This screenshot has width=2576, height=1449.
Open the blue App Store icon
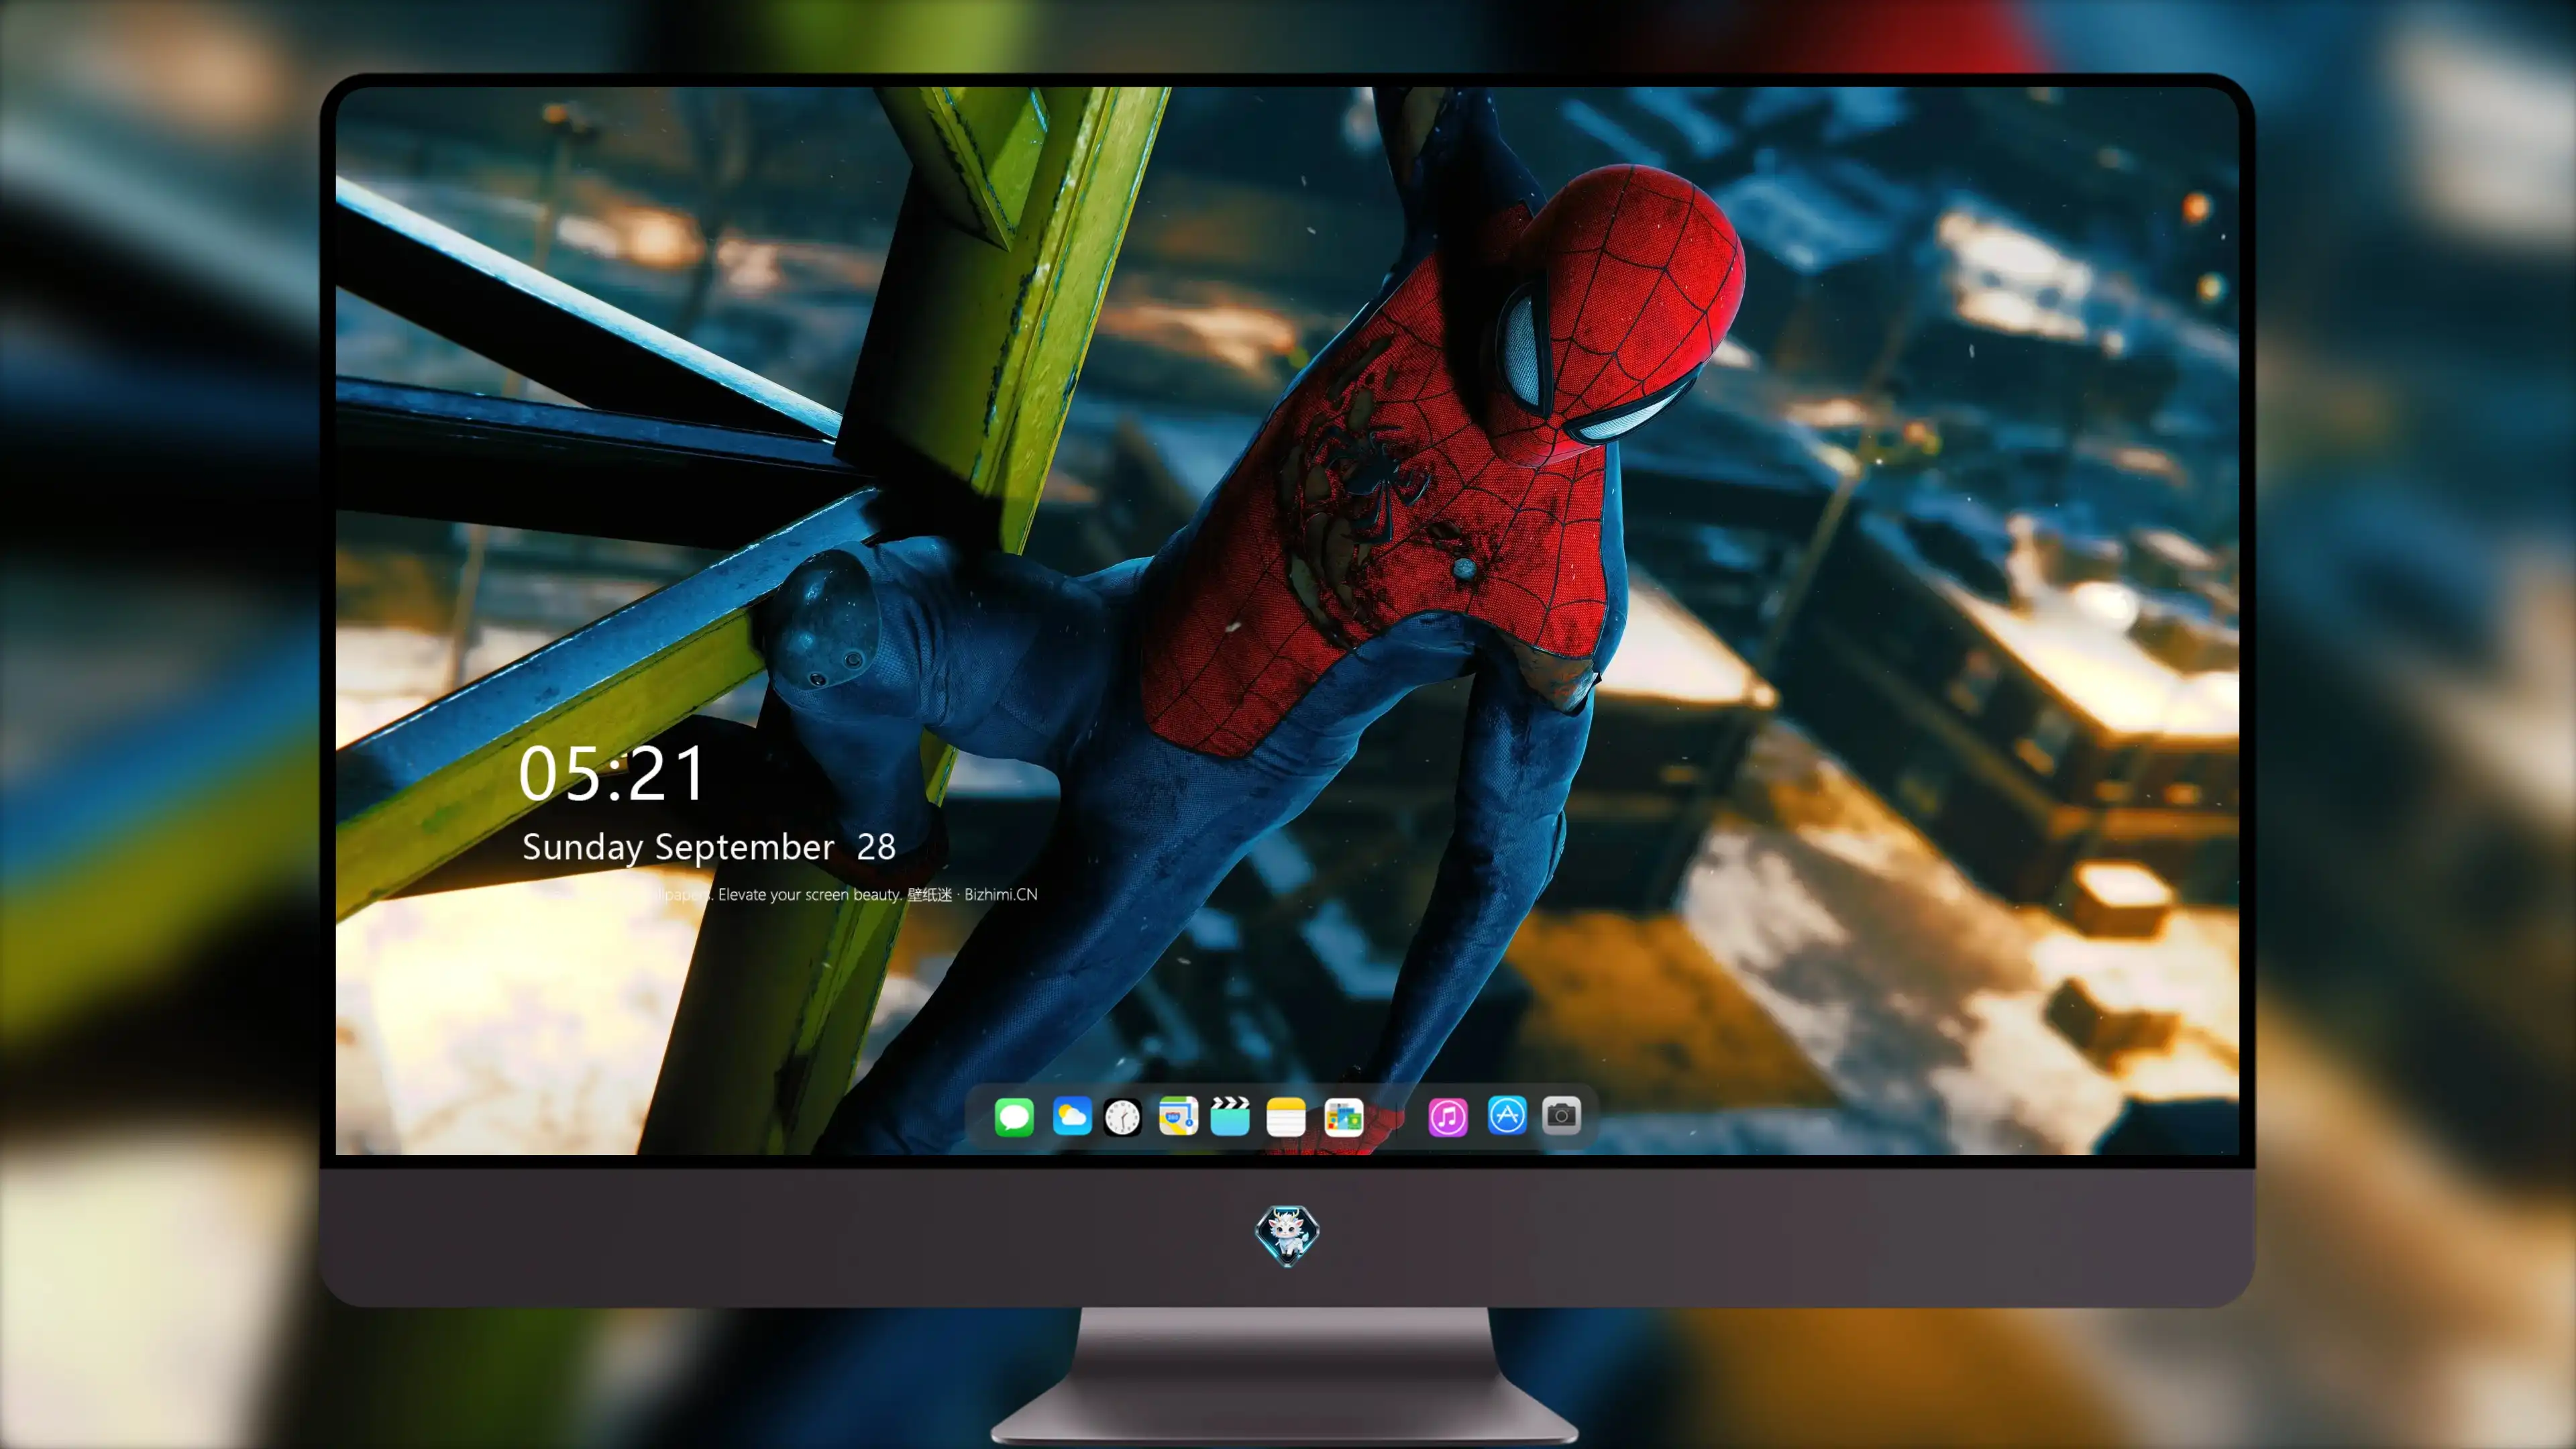[1507, 1115]
